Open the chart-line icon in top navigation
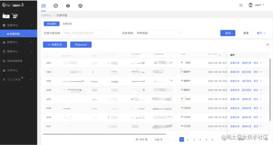273x145 pixels. coord(56,6)
